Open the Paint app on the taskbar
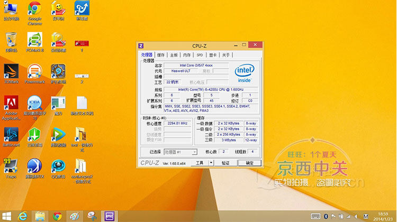Viewport: 397px width, 222px height. click(75, 216)
